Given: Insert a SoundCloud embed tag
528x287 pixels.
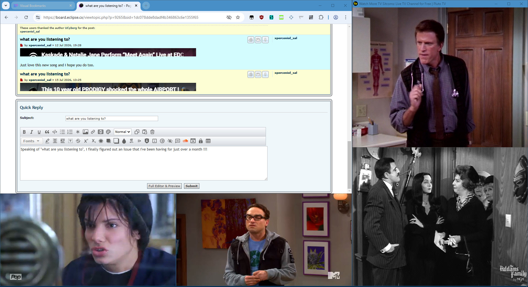Looking at the screenshot, I should [x=185, y=141].
